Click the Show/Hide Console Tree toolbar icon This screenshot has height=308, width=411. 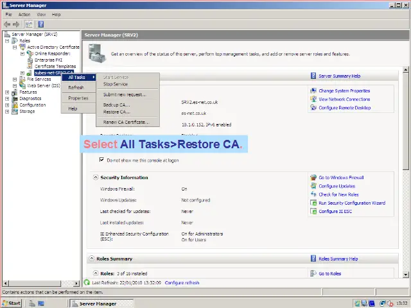click(29, 24)
